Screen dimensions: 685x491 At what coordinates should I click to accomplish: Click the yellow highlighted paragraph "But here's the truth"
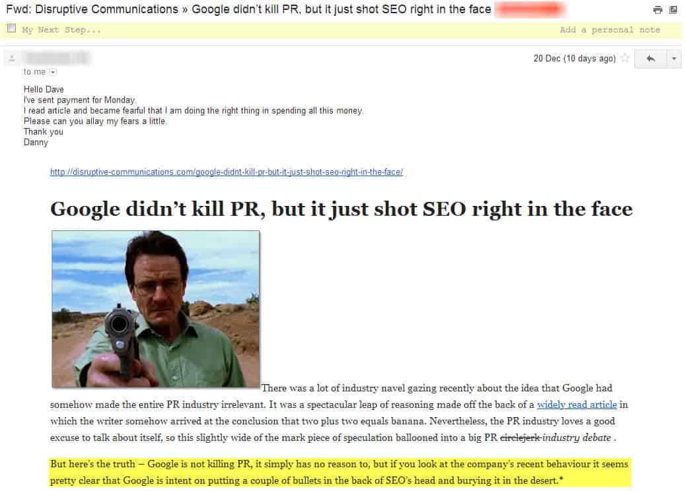pos(340,473)
